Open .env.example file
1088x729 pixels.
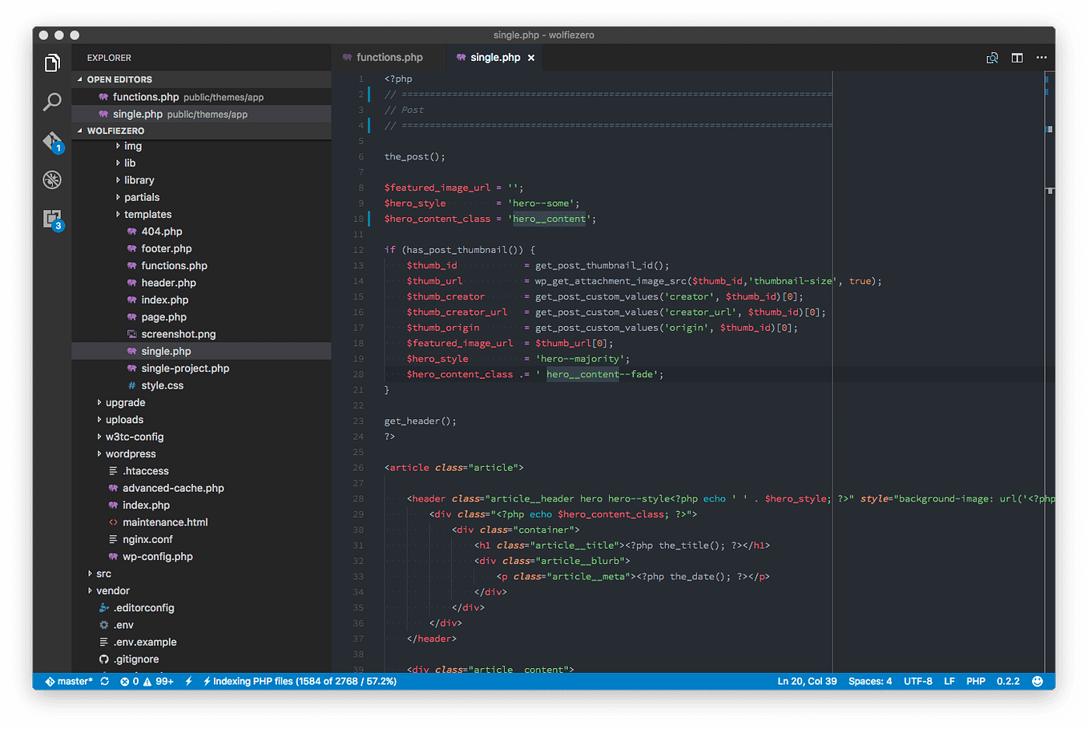(x=202, y=642)
